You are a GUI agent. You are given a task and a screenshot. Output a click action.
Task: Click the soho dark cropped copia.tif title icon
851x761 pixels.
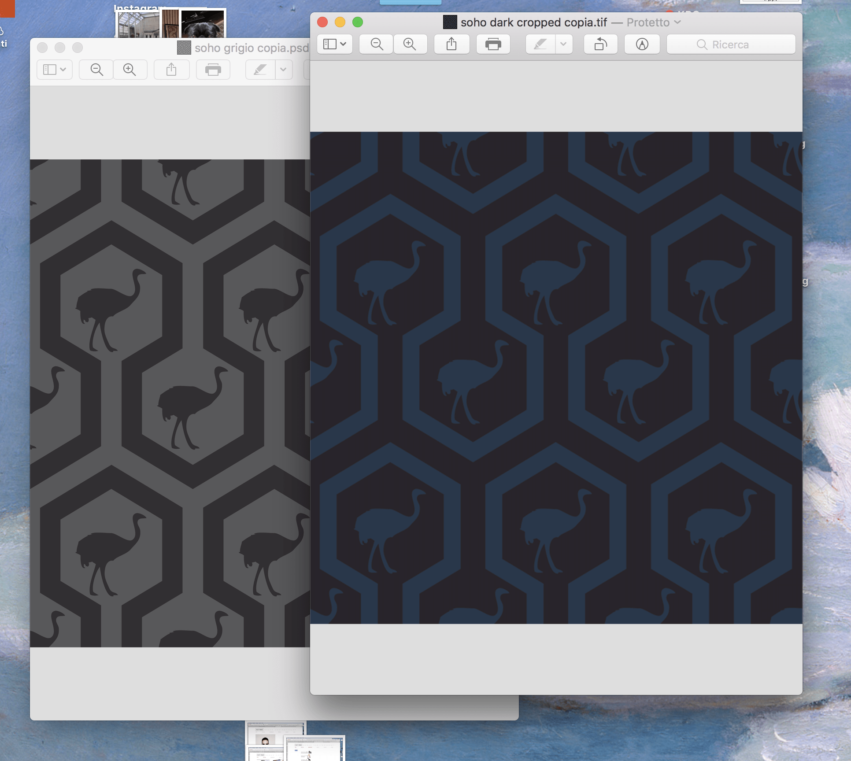(x=450, y=22)
